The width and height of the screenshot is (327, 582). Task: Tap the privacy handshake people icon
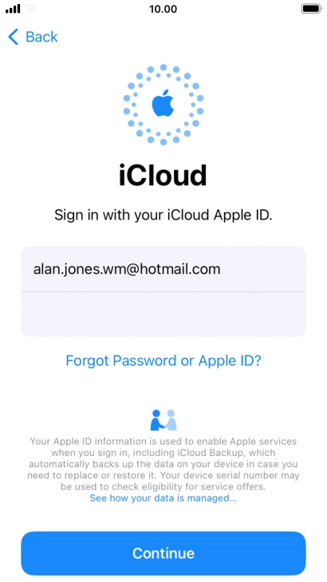click(x=163, y=420)
